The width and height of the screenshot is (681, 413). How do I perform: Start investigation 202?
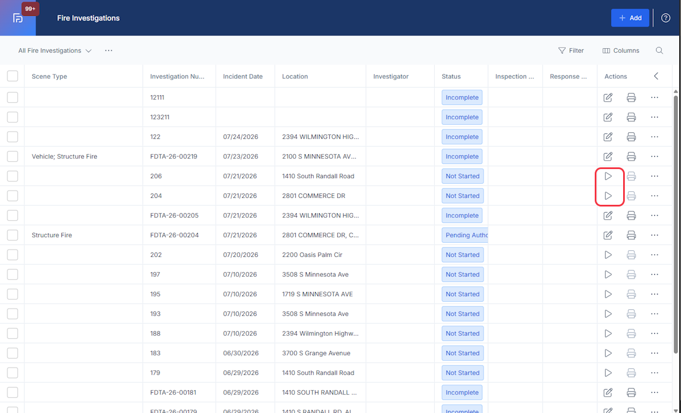608,255
